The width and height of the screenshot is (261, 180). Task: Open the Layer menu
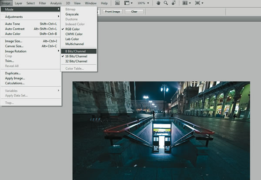pos(18,3)
